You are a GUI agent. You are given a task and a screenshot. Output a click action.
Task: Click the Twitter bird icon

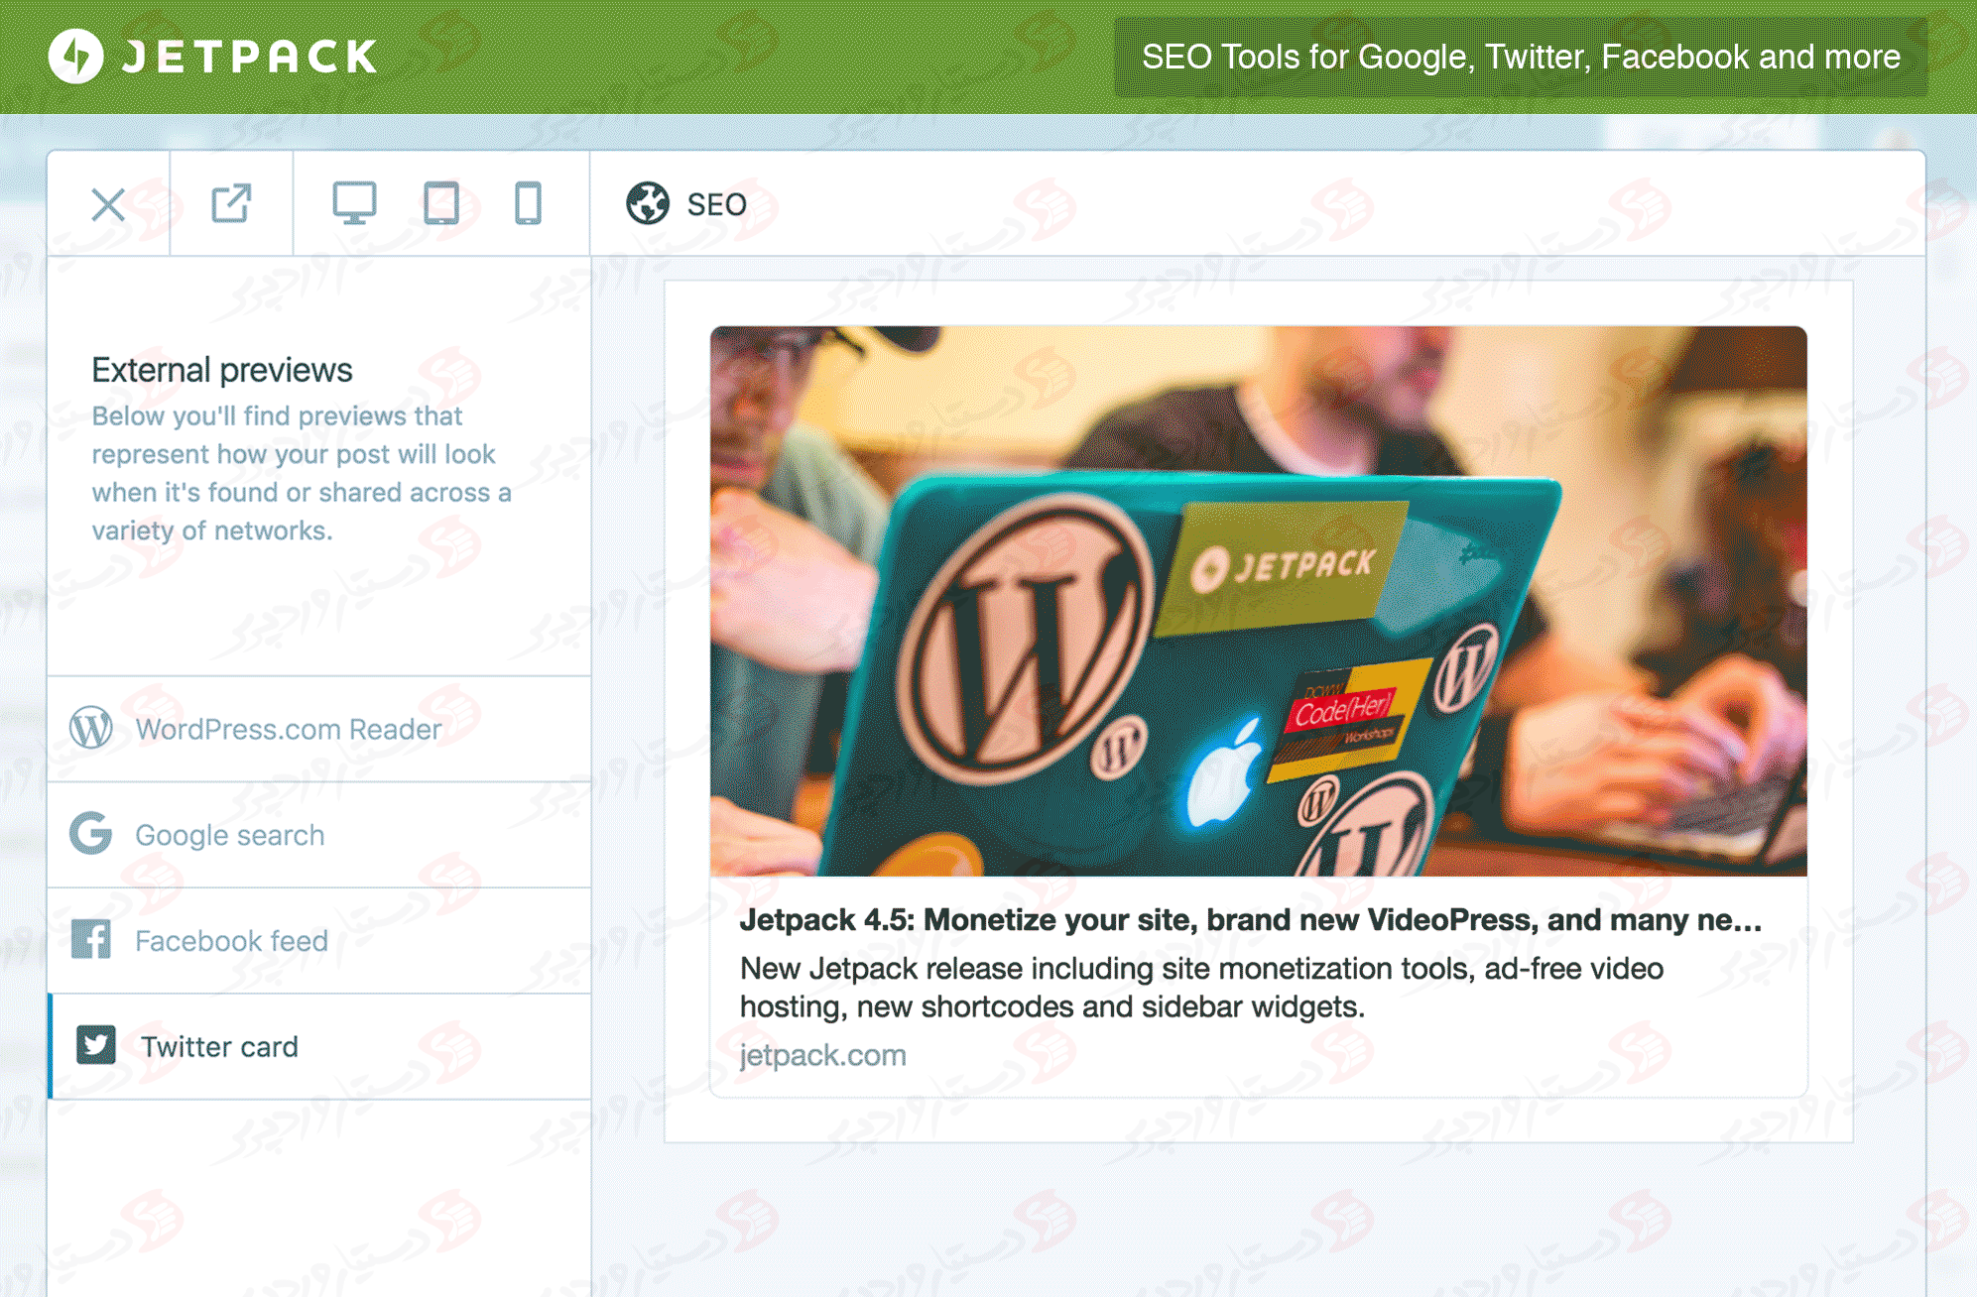click(x=96, y=1046)
